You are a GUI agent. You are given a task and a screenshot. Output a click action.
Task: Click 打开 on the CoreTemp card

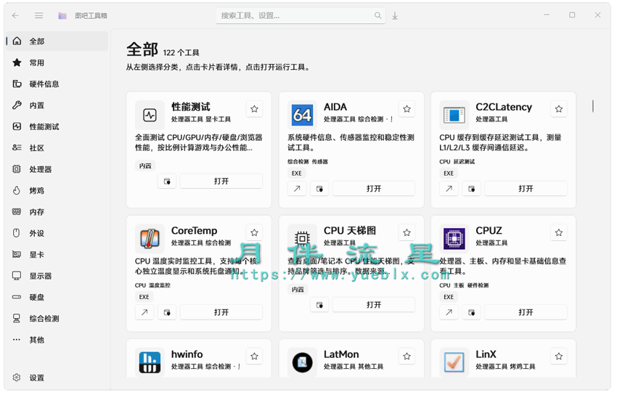coord(221,312)
